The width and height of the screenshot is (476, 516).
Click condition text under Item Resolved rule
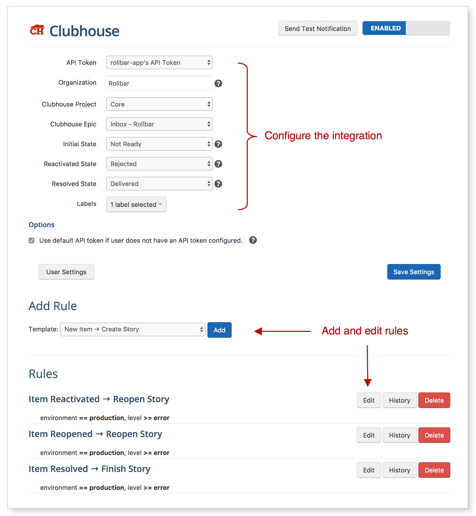click(105, 488)
